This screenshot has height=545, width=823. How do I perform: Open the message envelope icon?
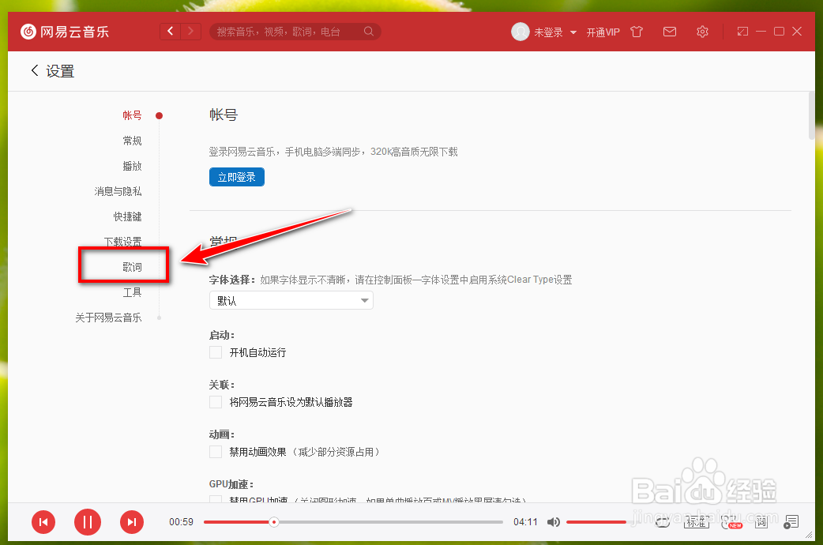669,32
